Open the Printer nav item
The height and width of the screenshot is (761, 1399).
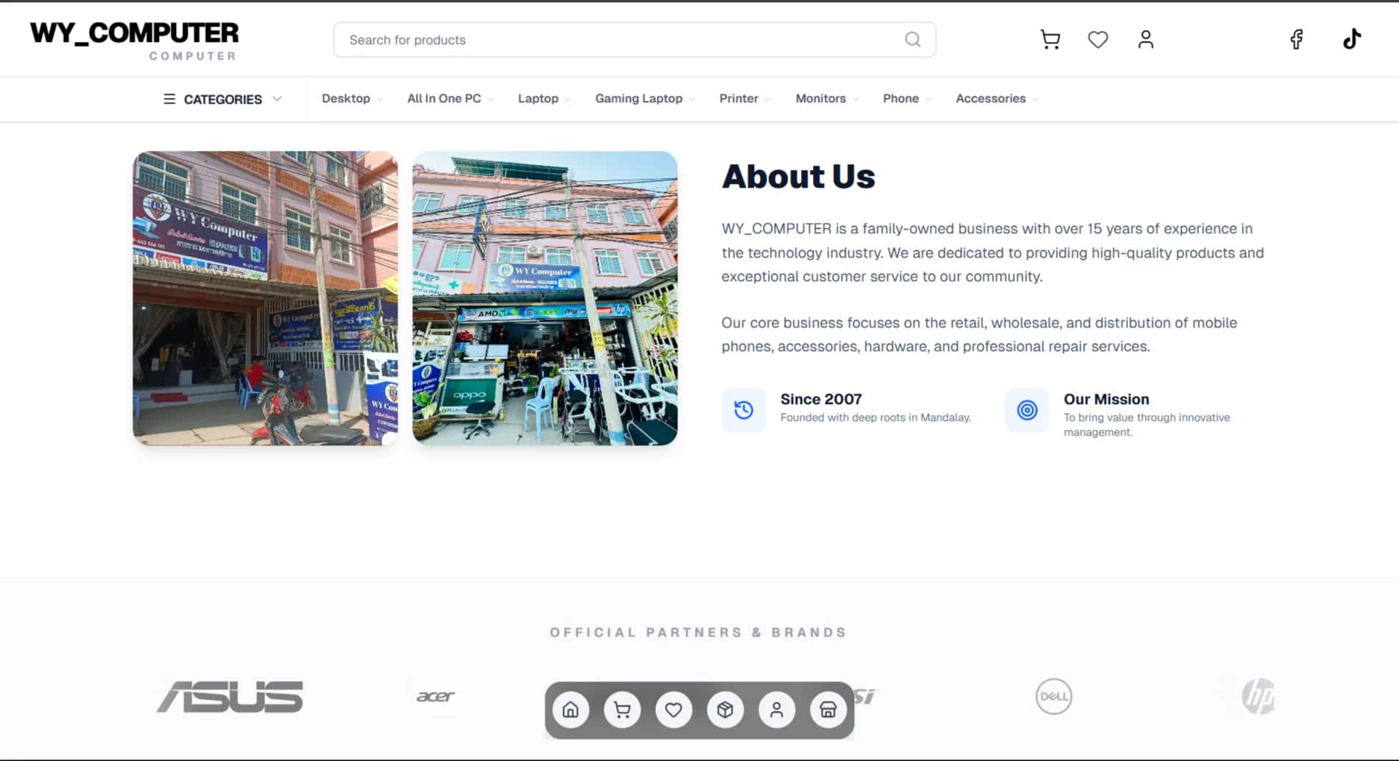(x=739, y=99)
